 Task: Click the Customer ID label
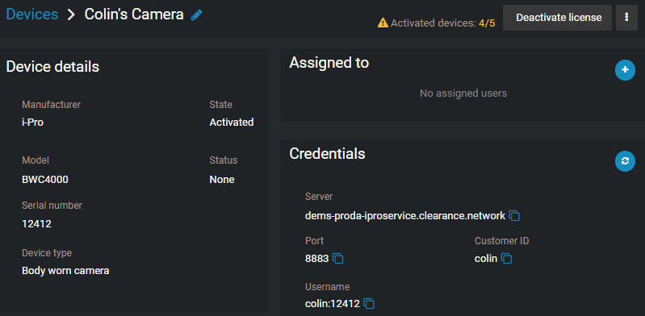coord(502,241)
